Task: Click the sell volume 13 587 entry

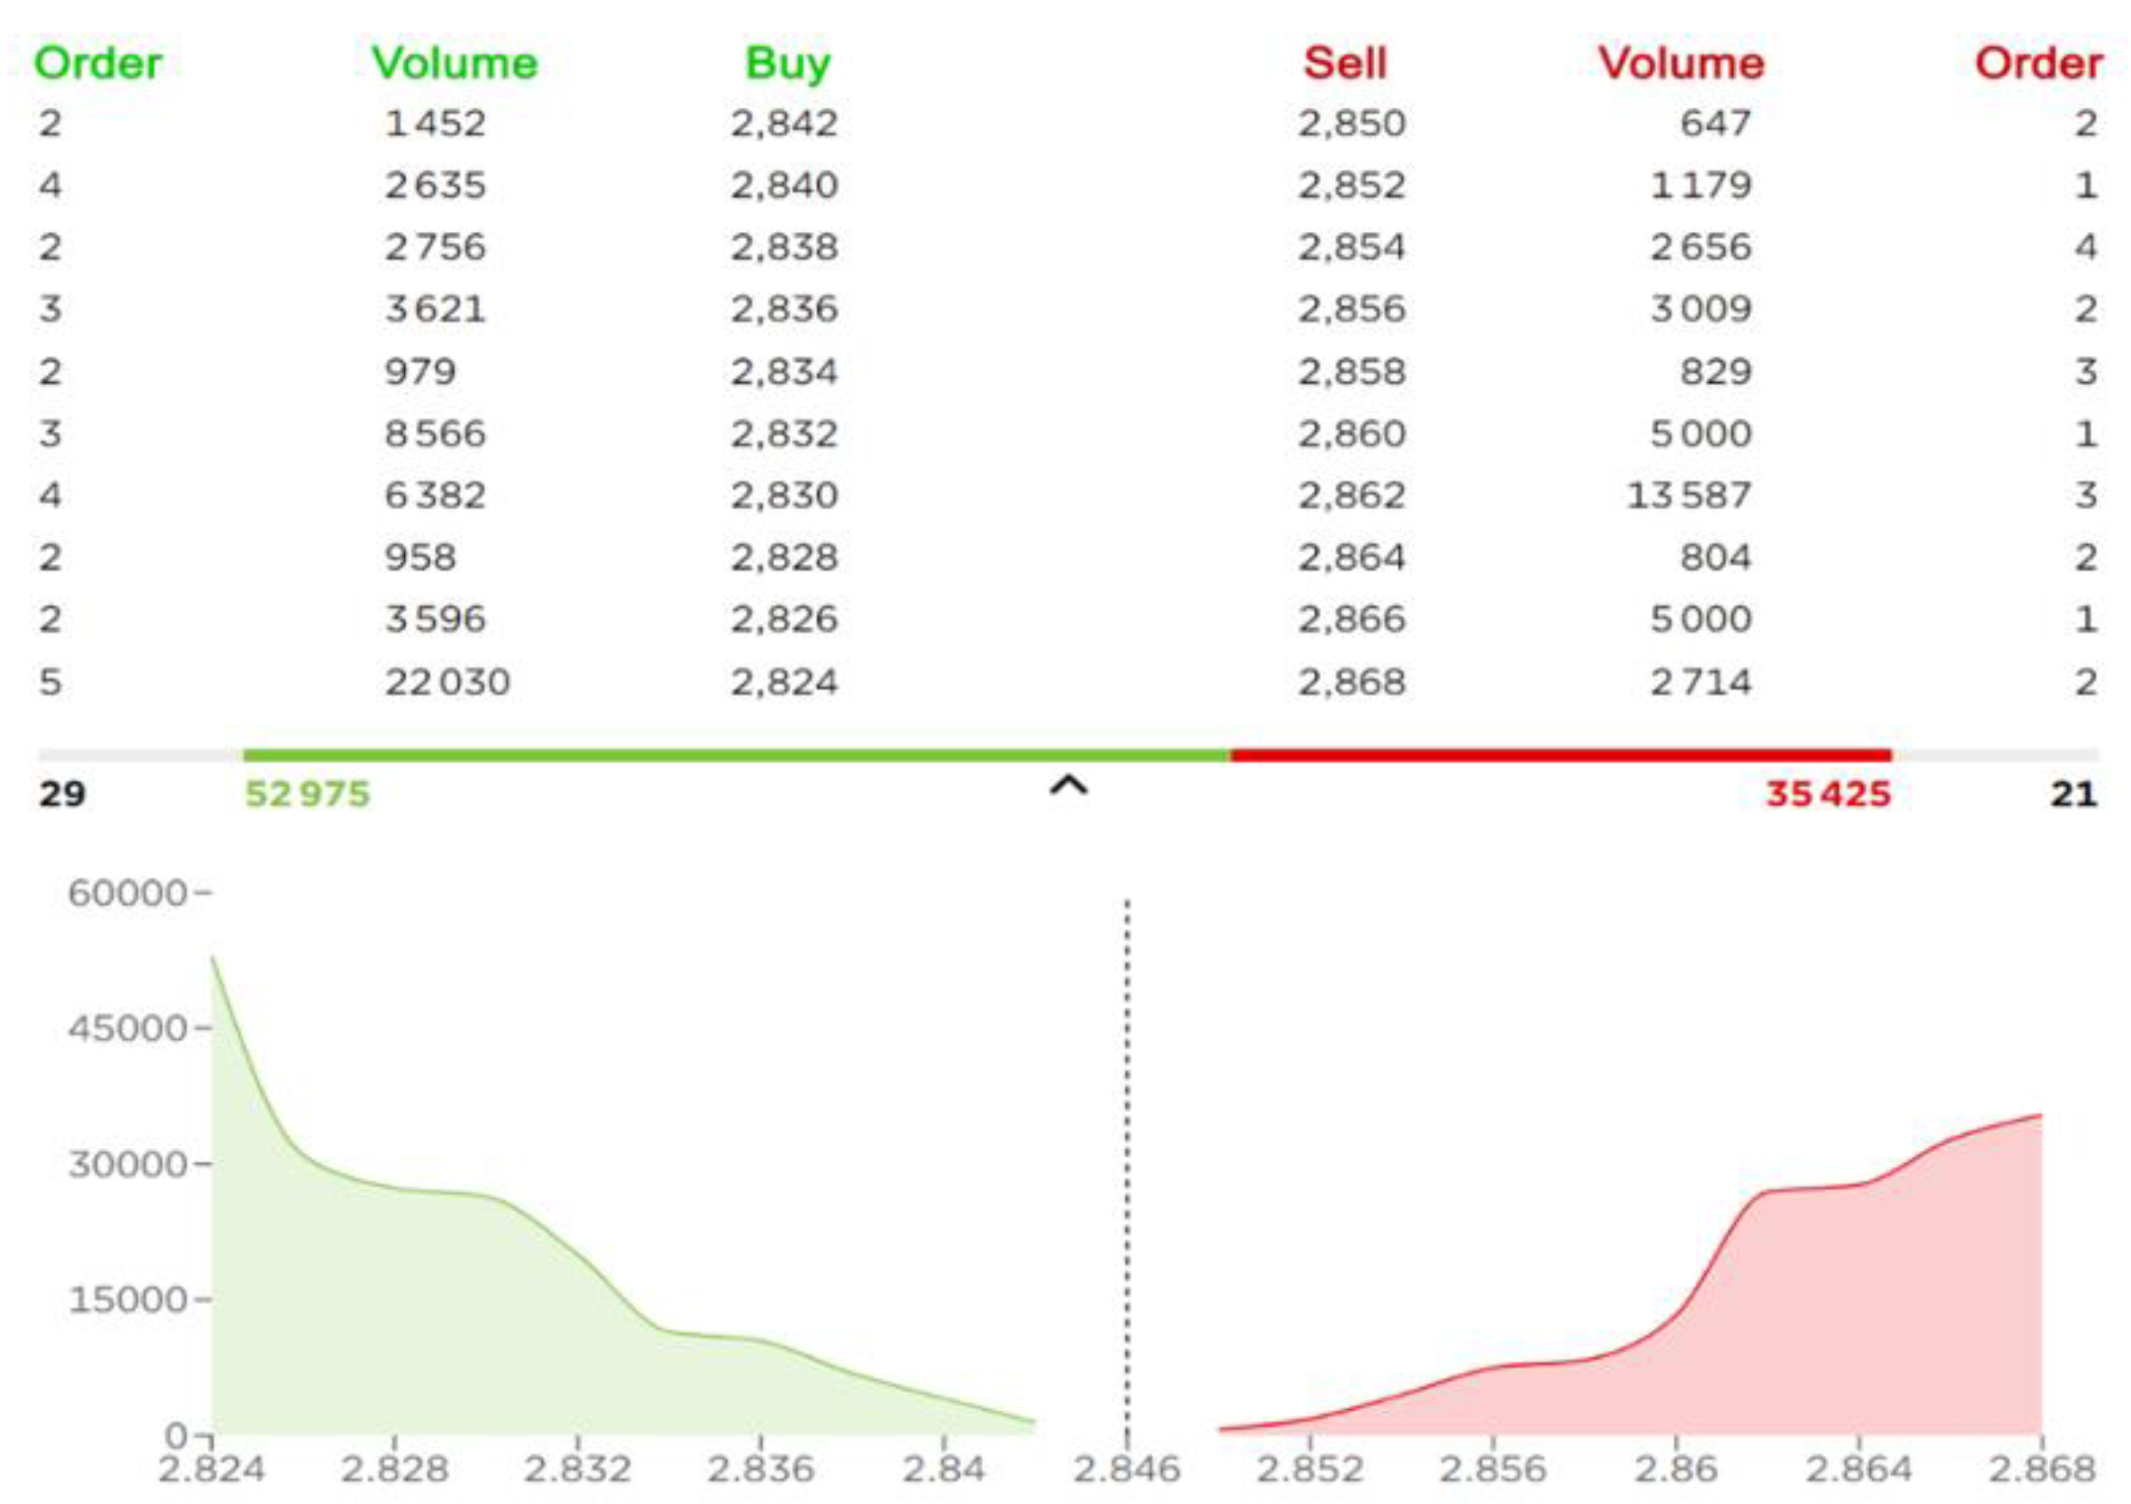Action: 1689,495
